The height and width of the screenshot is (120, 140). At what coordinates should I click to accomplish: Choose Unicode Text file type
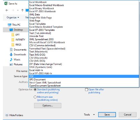click(84, 36)
